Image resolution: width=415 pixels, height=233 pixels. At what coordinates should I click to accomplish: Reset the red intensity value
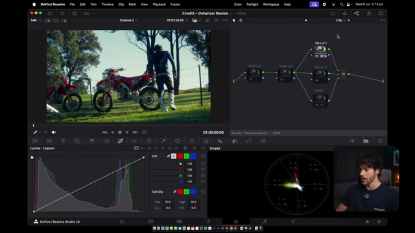pyautogui.click(x=203, y=170)
